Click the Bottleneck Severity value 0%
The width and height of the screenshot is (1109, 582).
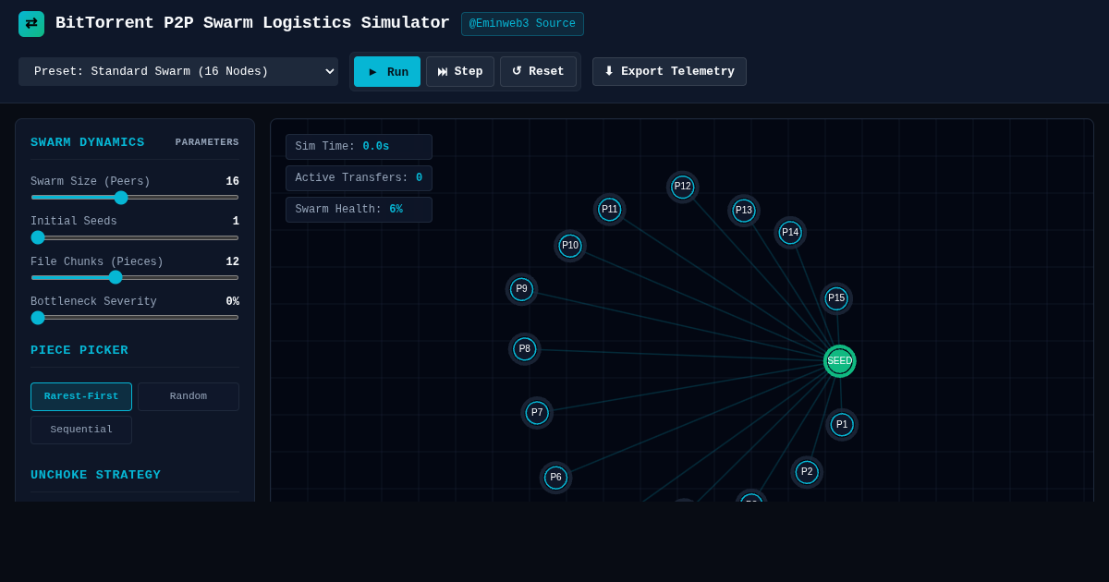(233, 302)
